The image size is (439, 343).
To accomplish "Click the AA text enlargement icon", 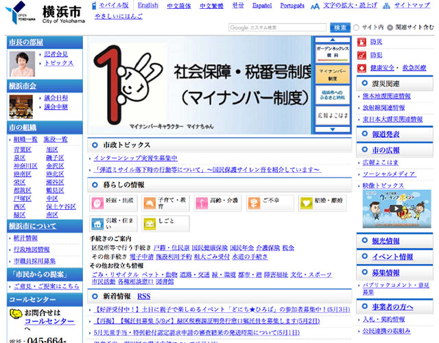I will tap(315, 6).
